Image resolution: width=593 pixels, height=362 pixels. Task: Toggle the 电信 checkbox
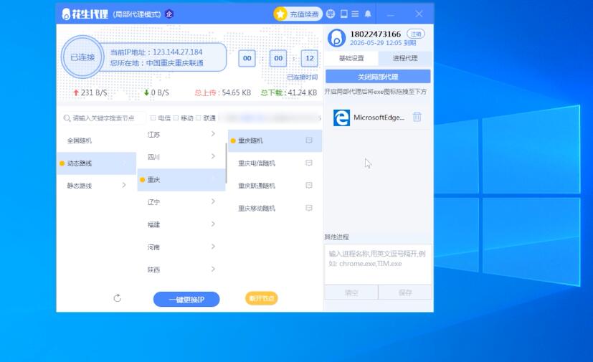(153, 118)
